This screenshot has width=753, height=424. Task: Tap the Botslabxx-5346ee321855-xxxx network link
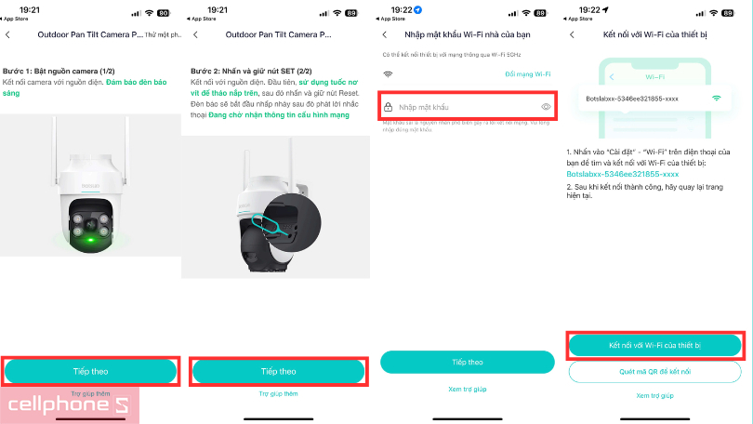click(622, 174)
